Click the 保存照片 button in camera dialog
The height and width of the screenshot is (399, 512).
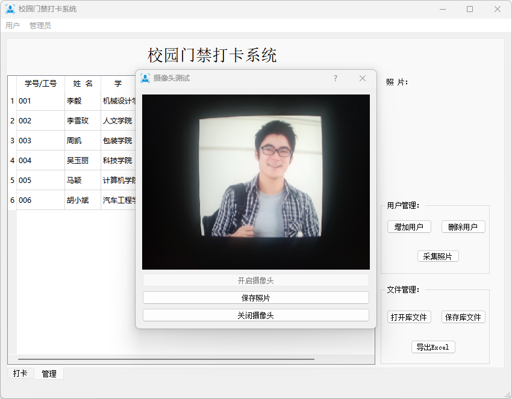point(255,298)
